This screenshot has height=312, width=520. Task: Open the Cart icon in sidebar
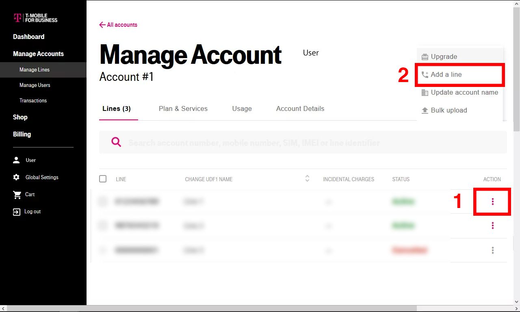tap(17, 195)
